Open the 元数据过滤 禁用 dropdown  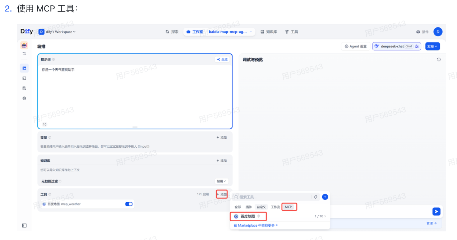coord(221,181)
